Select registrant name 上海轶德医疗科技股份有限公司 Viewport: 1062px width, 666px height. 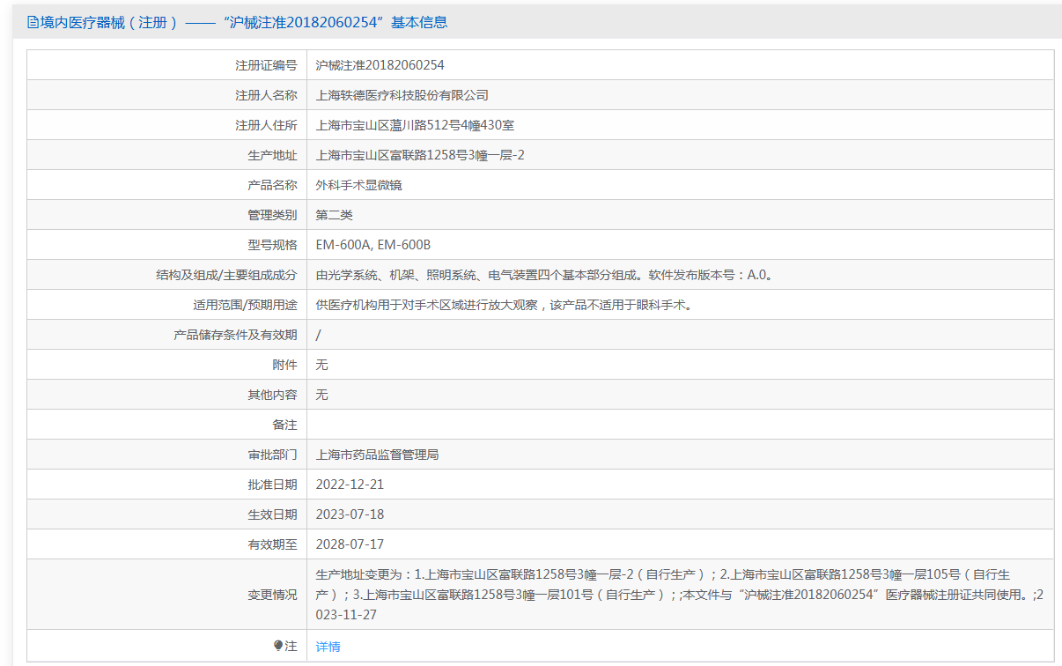tap(402, 95)
